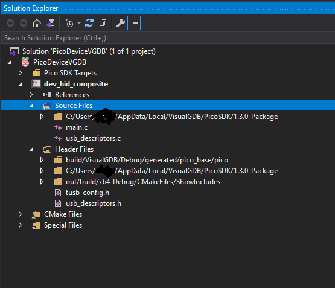Viewport: 335px width, 288px height.
Task: Select PicoSDK 1.3.0-Package folder under Header Files
Action: (172, 171)
